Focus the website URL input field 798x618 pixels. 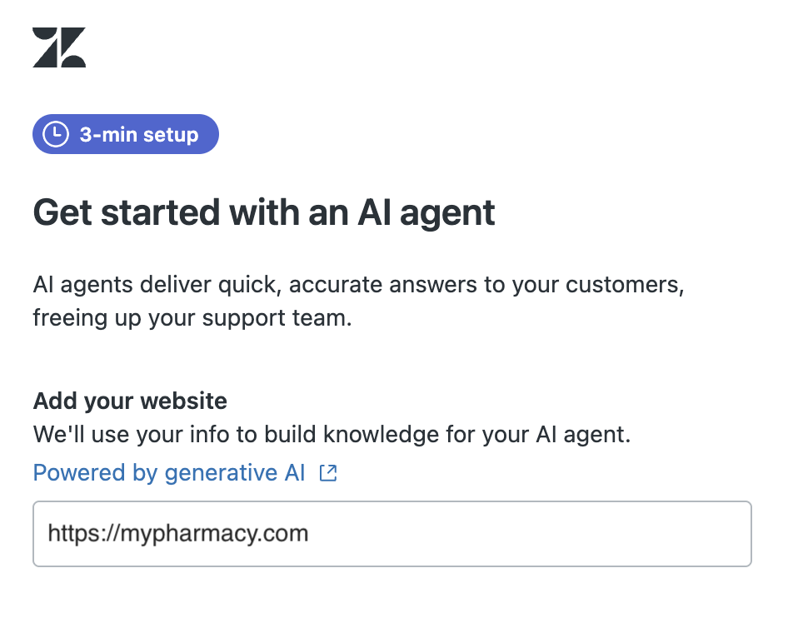(392, 534)
